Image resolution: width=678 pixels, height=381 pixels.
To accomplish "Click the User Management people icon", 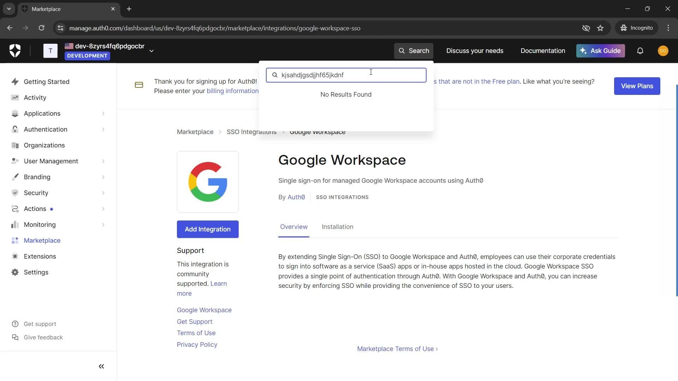I will (15, 161).
